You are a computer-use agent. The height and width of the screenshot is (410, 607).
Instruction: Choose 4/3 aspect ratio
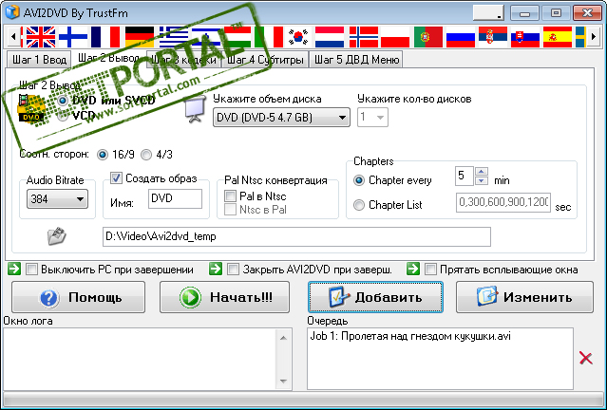146,155
